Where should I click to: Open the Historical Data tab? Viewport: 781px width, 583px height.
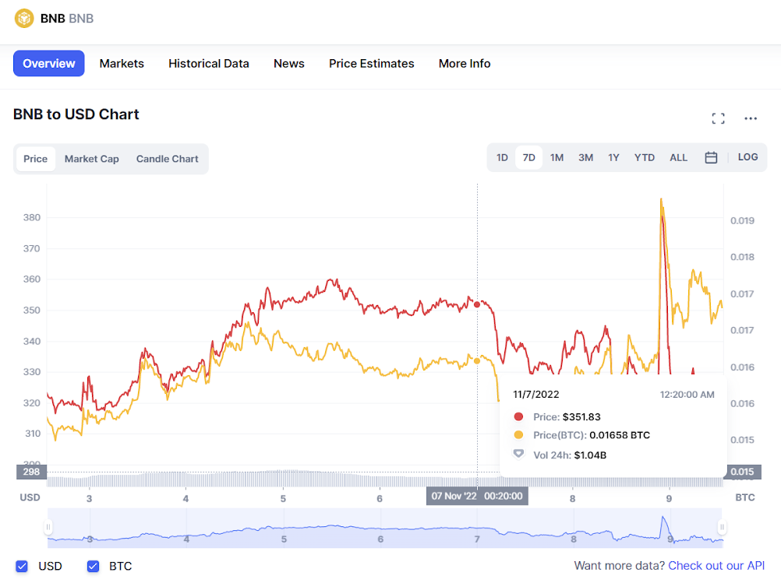[209, 64]
